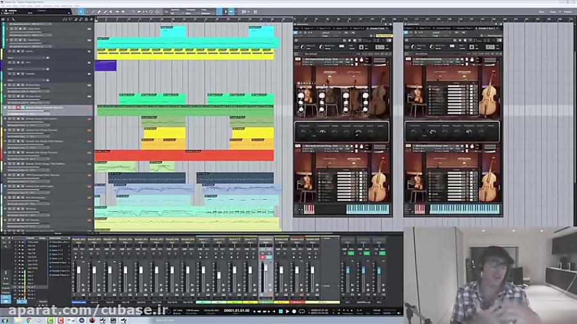Open Synths track 'None' output dropdown

click(x=27, y=58)
